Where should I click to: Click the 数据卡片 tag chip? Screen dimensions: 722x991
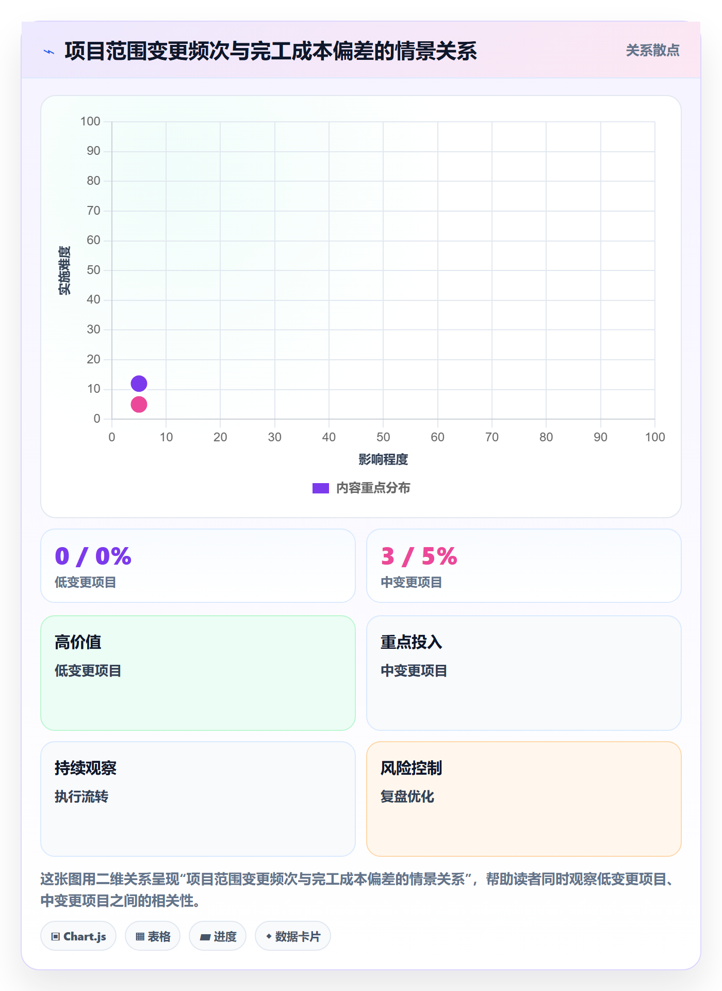[293, 936]
